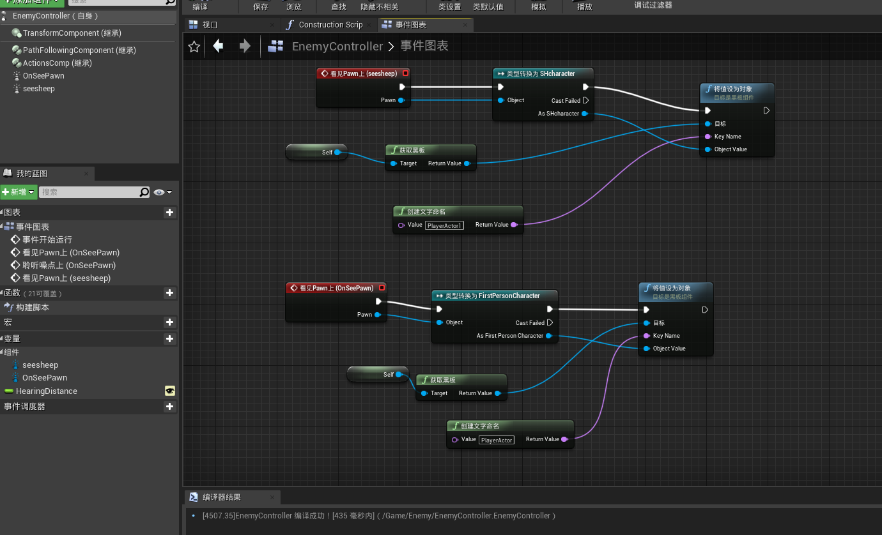Click the 调试过滤器 debug filter control
The image size is (882, 535).
click(653, 5)
